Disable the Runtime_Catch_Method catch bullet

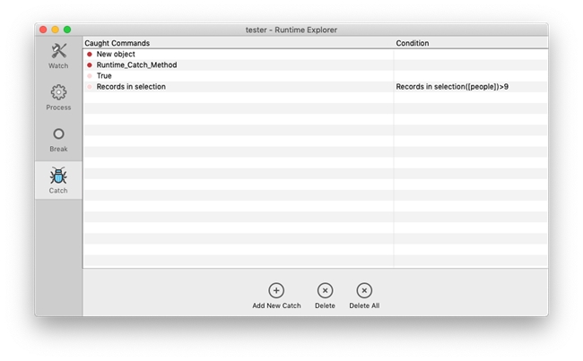[x=90, y=65]
